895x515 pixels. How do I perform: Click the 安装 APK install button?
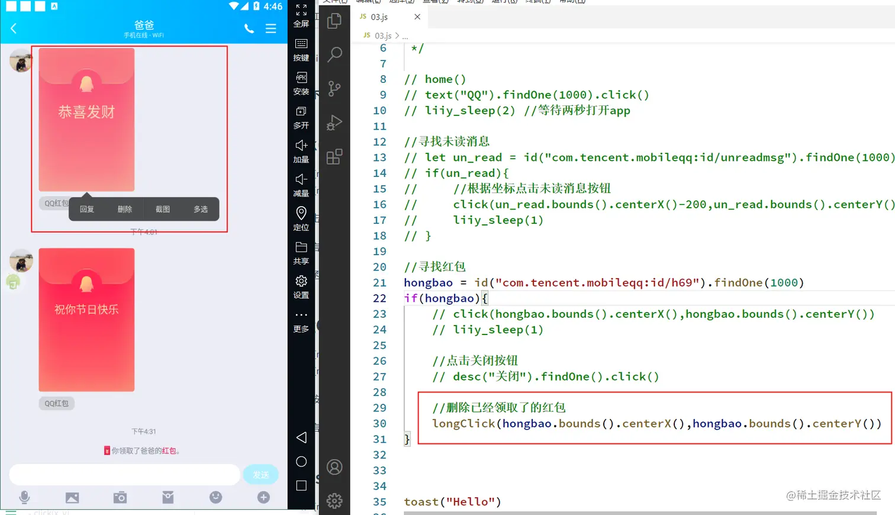pyautogui.click(x=301, y=84)
